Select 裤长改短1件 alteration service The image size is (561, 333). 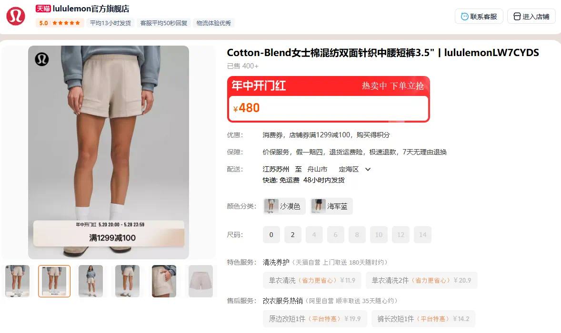pos(424,319)
